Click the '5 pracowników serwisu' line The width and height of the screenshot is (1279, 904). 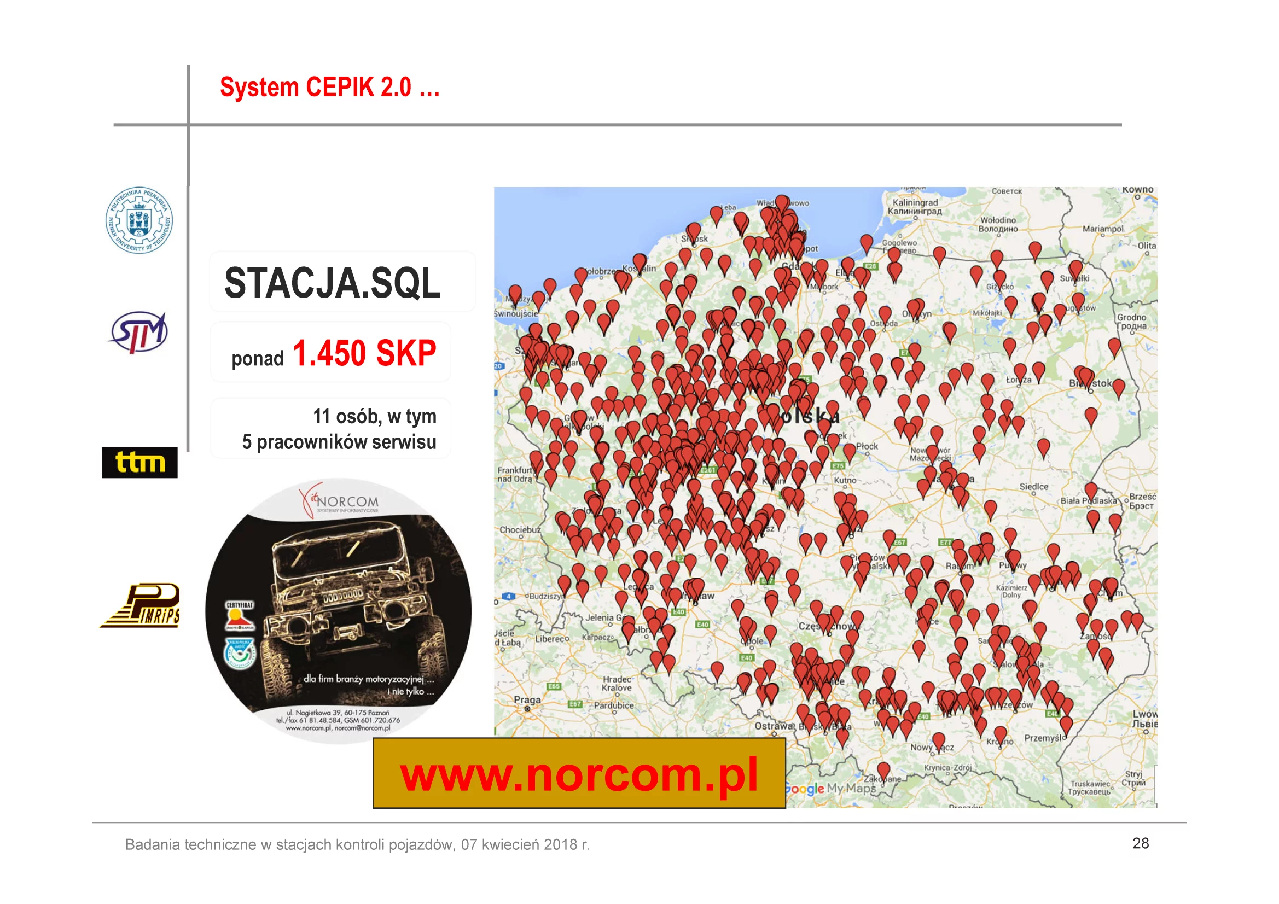pyautogui.click(x=339, y=442)
